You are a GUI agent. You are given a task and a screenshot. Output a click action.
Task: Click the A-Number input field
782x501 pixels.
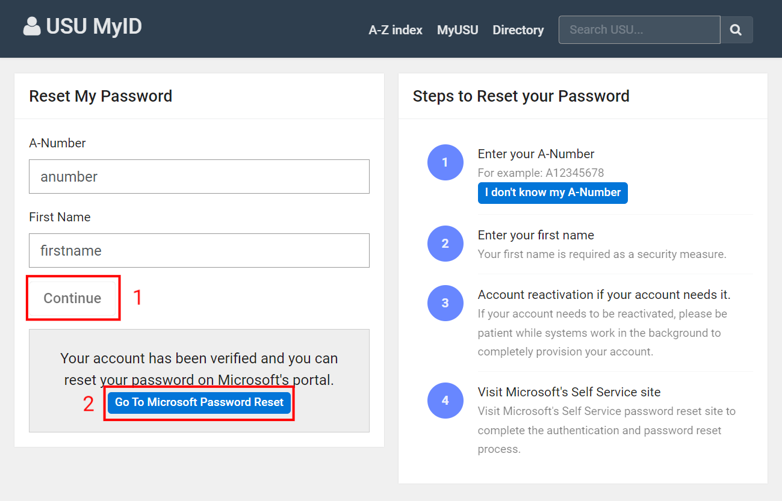point(199,176)
